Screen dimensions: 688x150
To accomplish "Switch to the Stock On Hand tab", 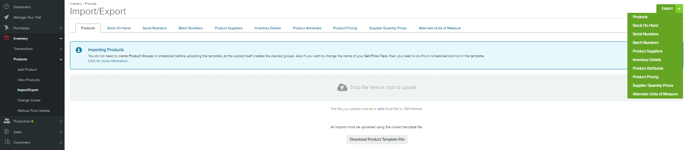I will pos(119,28).
